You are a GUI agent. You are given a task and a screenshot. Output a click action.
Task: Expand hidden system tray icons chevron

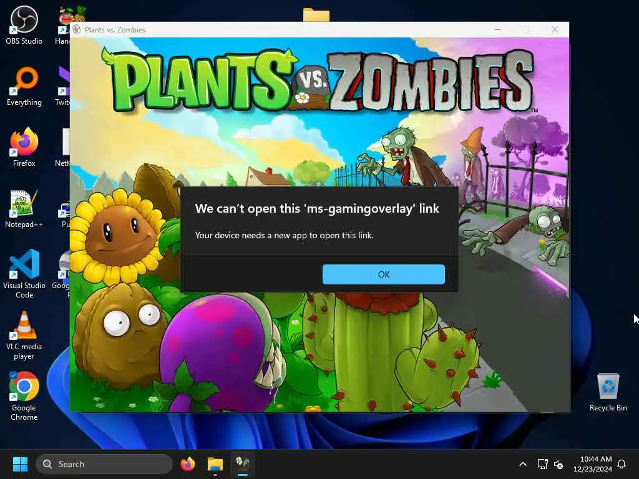[x=523, y=464]
